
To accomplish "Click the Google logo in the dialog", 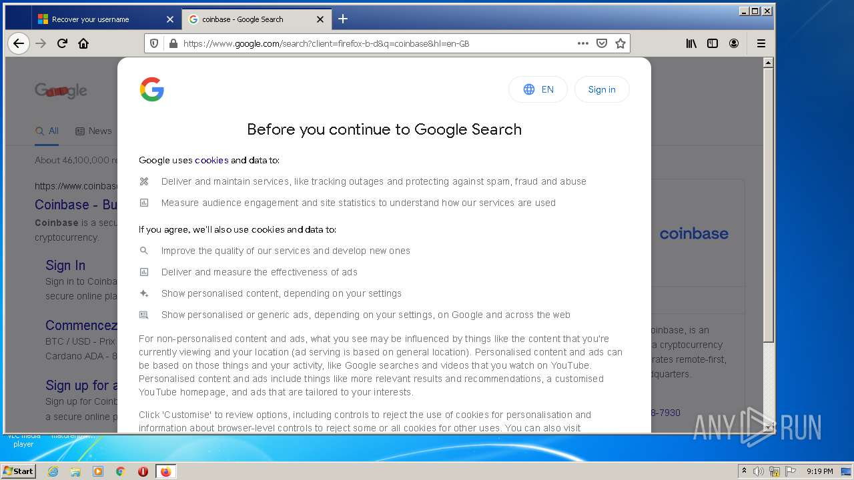I will point(152,89).
